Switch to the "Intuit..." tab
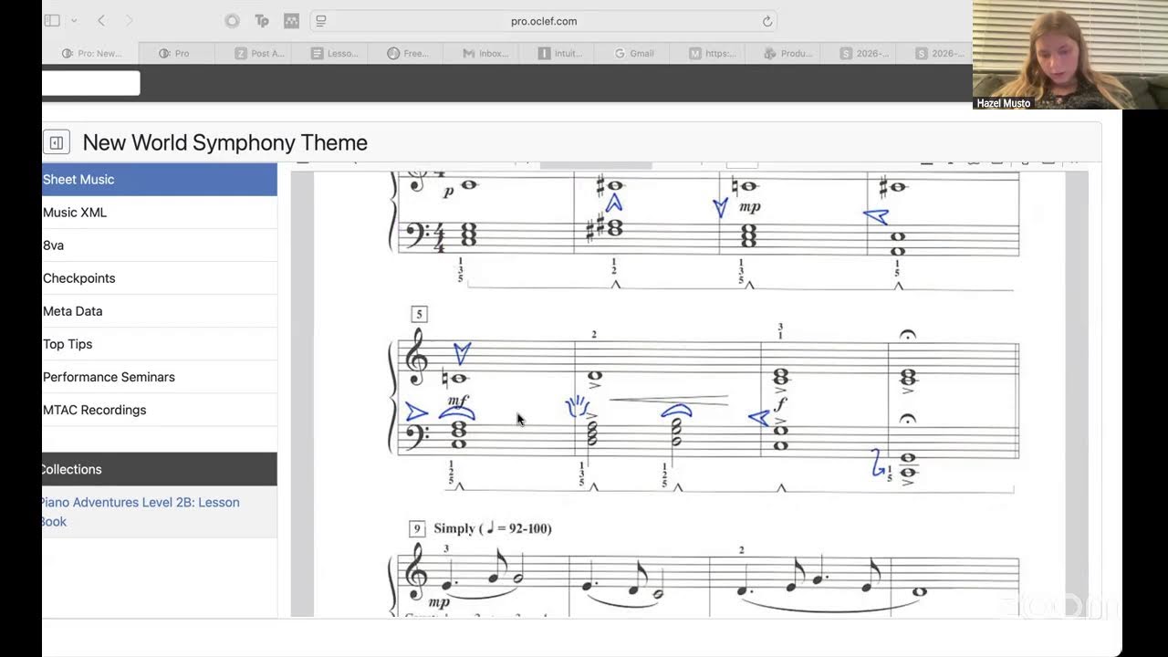1168x657 pixels. click(560, 53)
